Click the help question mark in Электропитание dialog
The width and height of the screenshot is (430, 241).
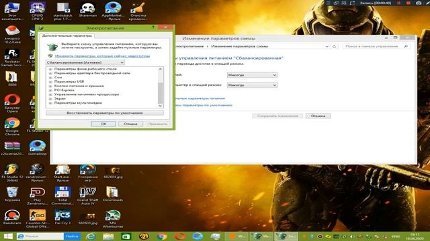coord(153,27)
